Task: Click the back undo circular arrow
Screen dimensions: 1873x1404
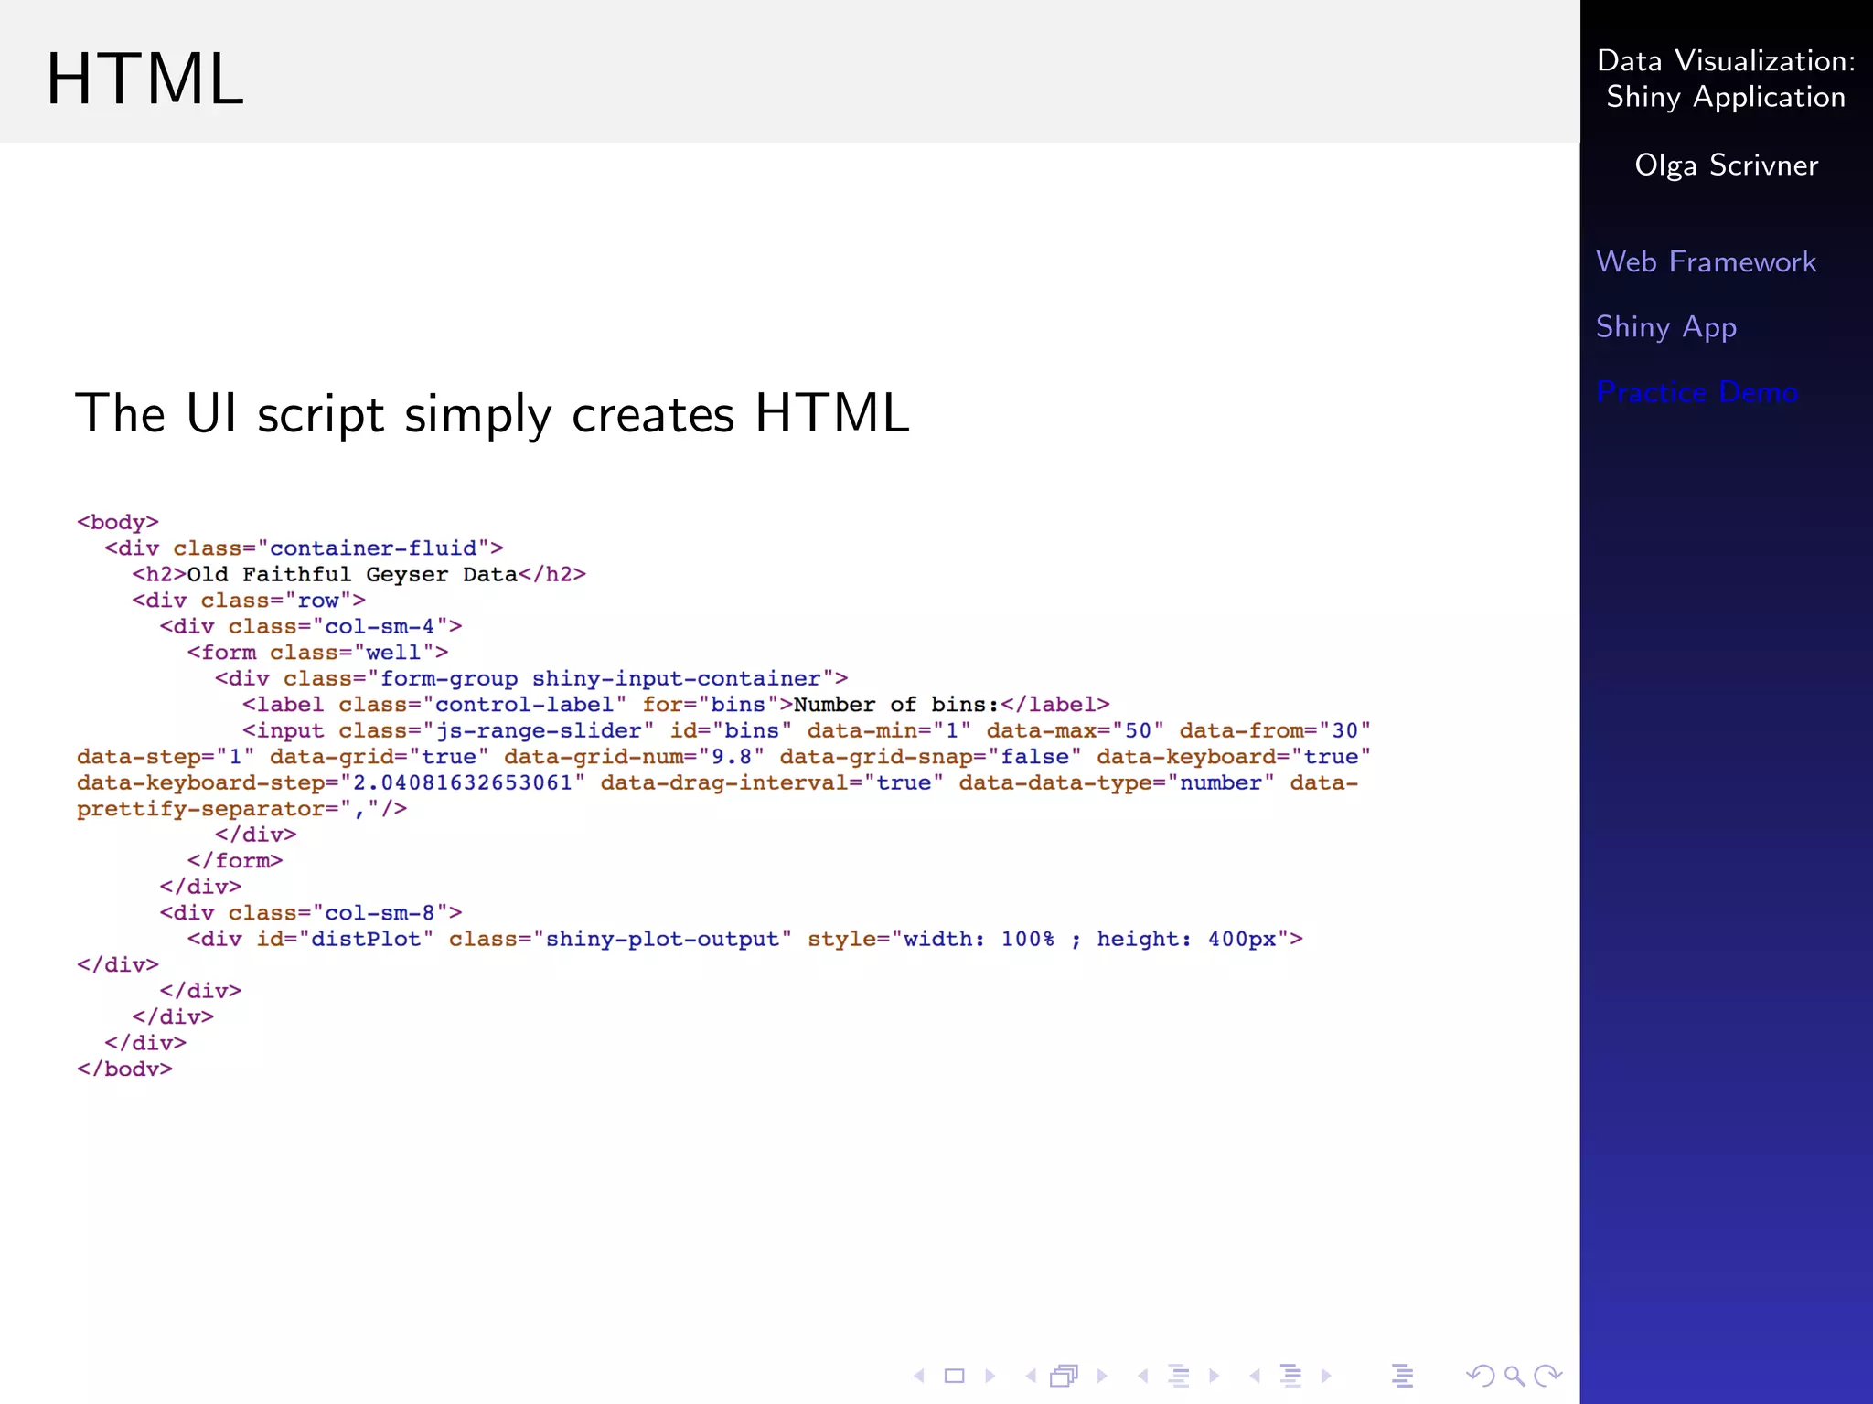Action: tap(1480, 1376)
